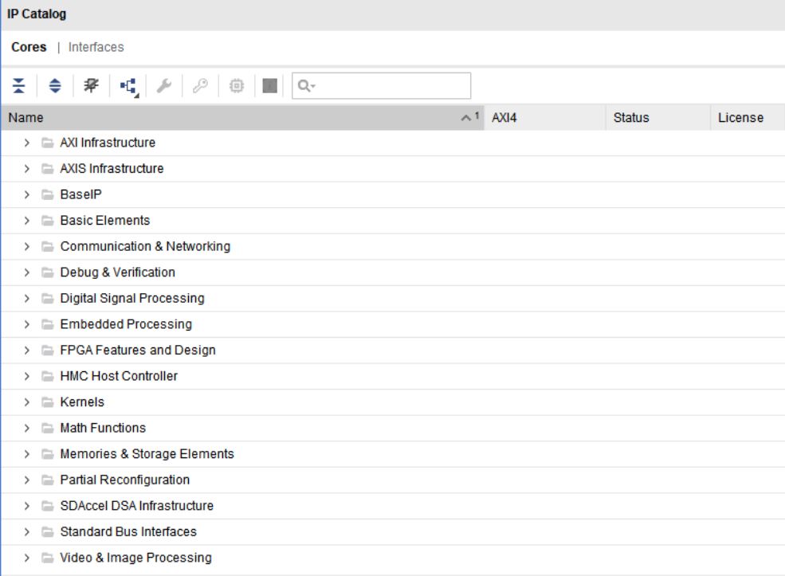The height and width of the screenshot is (576, 785).
Task: Switch to the Interfaces tab
Action: click(x=96, y=47)
